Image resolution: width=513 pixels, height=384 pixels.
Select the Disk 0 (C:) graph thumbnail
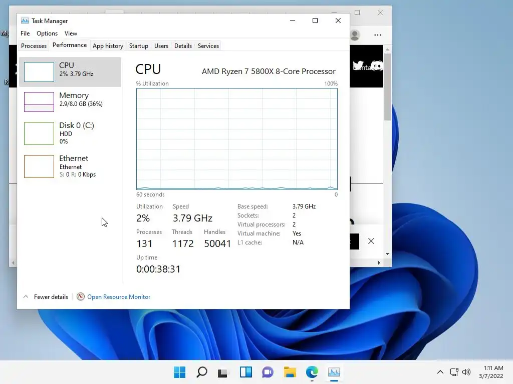(x=39, y=133)
